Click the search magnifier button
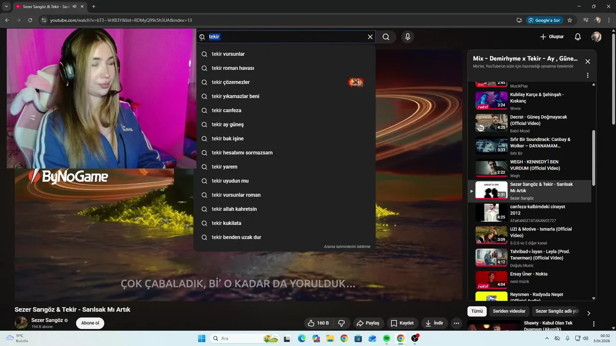The image size is (616, 346). tap(386, 37)
